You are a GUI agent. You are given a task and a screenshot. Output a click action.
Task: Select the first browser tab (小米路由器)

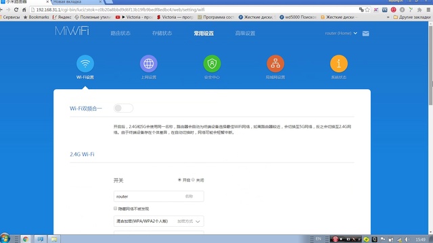coord(25,2)
